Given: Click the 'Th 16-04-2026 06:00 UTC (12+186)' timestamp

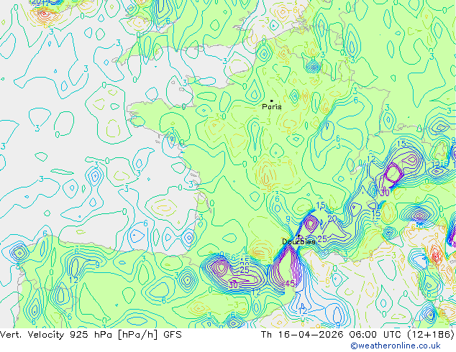Looking at the screenshot, I should [357, 335].
